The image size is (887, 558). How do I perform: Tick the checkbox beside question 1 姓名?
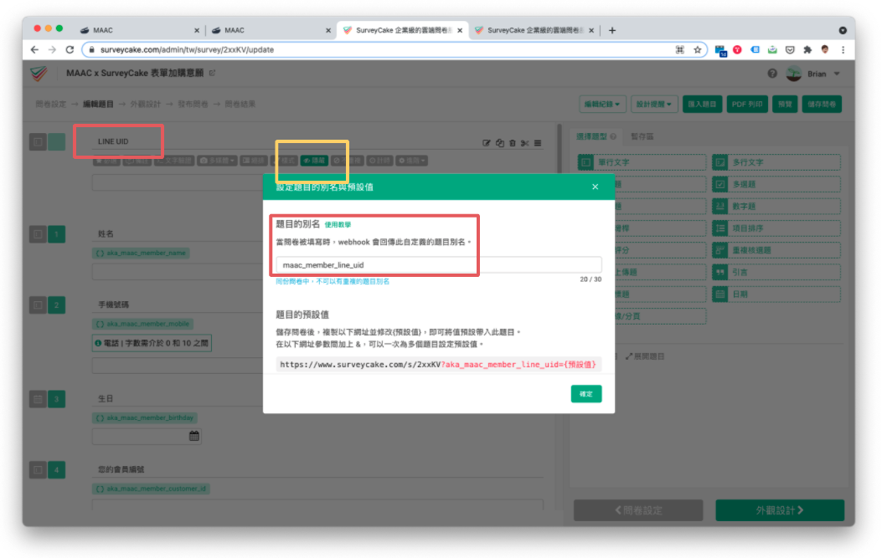click(x=38, y=233)
